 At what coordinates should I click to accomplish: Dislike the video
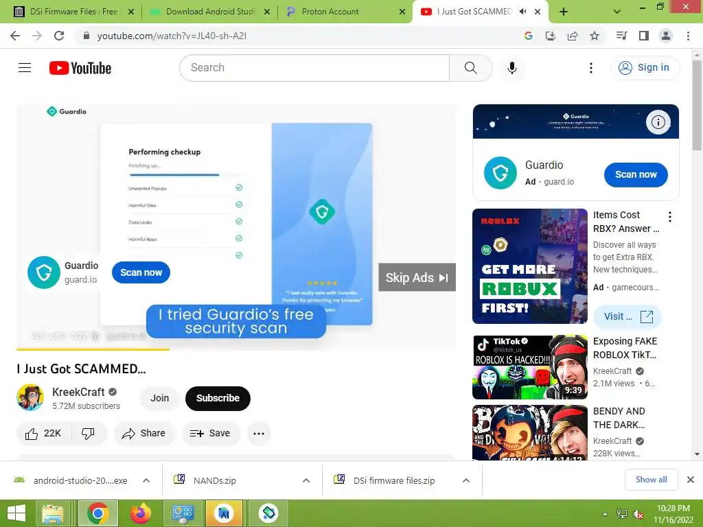(88, 434)
